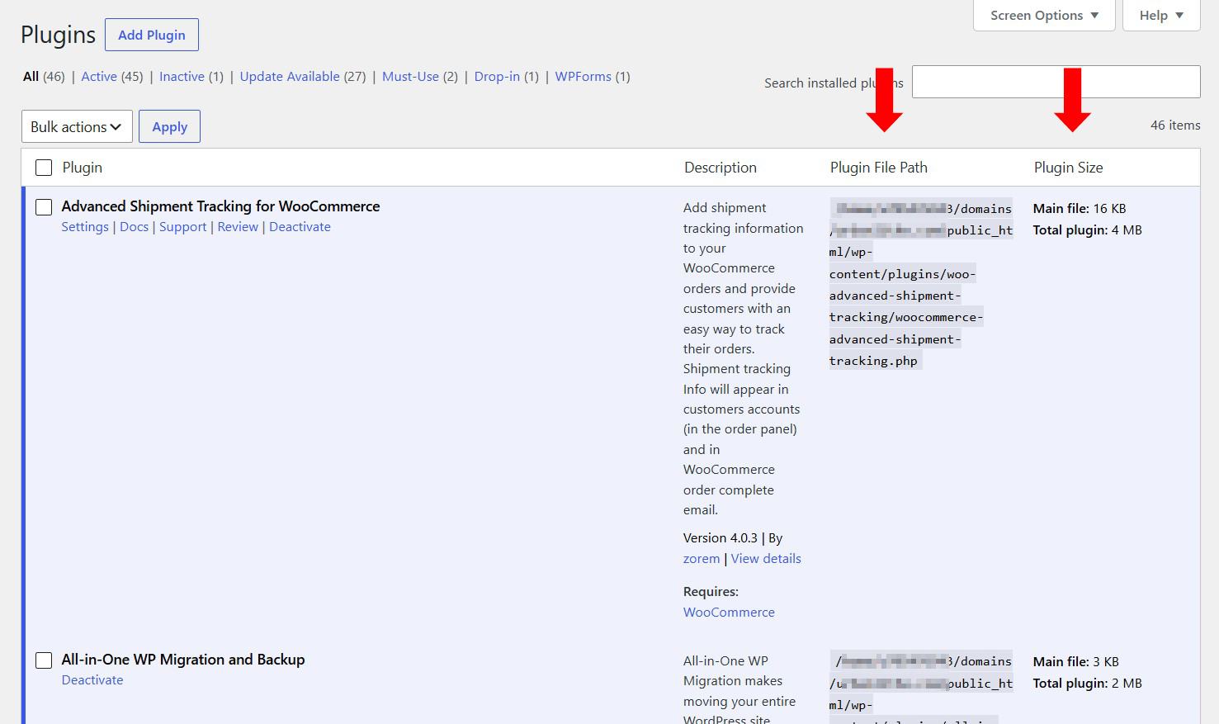1219x724 pixels.
Task: Open the Bulk actions dropdown
Action: (x=77, y=126)
